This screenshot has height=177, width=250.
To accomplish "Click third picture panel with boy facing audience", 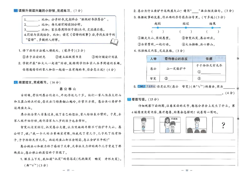I will tap(196, 125).
